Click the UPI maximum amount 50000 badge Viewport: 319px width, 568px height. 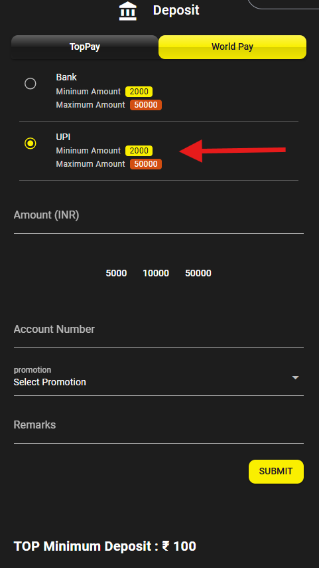coord(146,164)
